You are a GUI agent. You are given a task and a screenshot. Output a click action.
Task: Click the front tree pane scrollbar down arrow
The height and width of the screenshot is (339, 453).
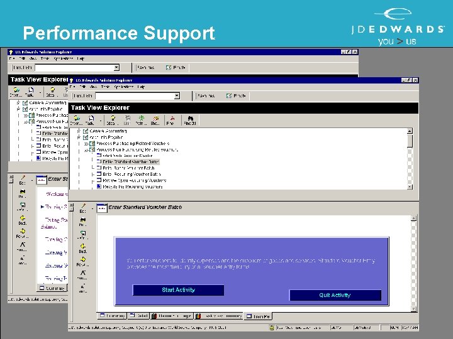pyautogui.click(x=410, y=187)
